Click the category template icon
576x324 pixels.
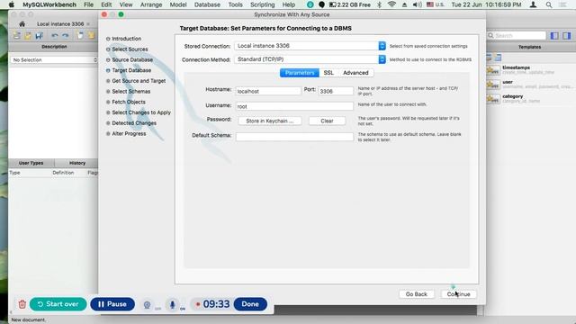point(492,98)
